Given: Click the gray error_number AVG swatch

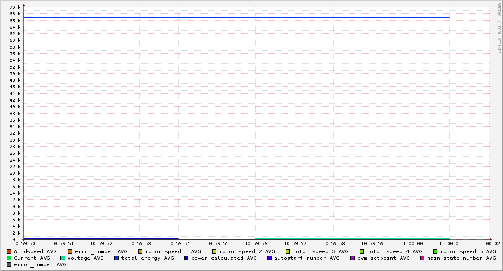Looking at the screenshot, I should point(9,264).
